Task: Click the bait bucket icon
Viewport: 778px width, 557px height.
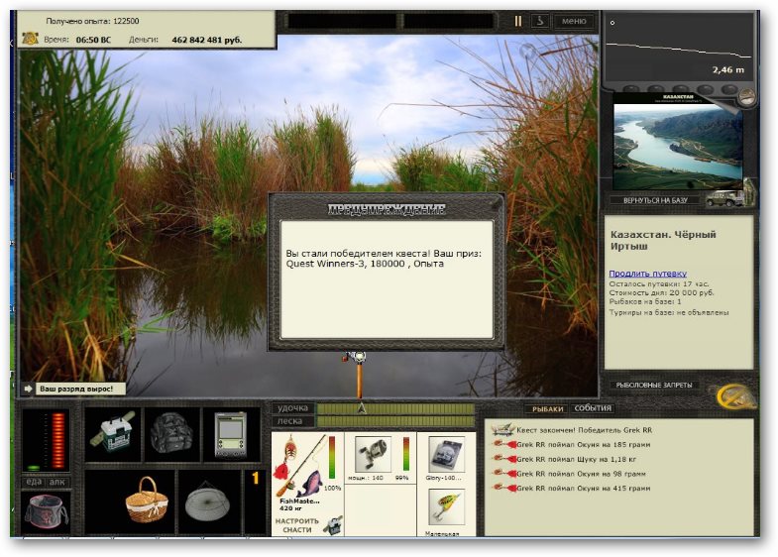Action: tap(46, 510)
